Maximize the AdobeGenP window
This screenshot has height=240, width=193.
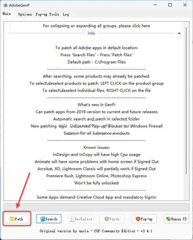(170, 5)
